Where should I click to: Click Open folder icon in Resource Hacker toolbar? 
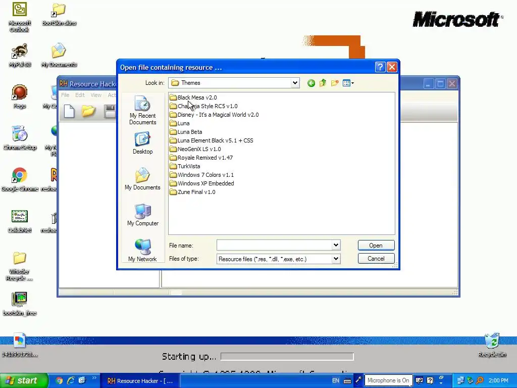pos(88,111)
